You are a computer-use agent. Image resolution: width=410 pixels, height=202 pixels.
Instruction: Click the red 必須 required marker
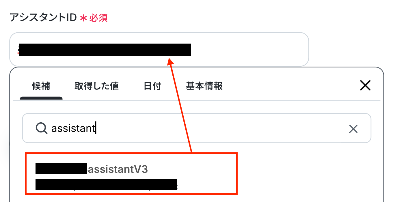click(x=98, y=18)
